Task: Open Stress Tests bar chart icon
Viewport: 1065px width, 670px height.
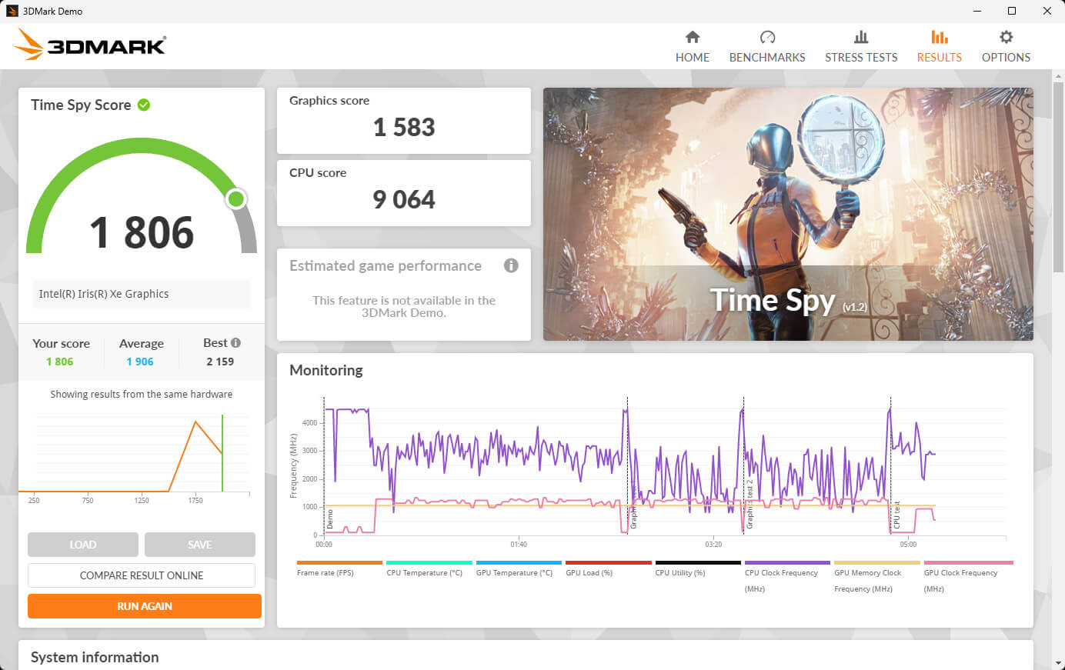Action: click(x=861, y=37)
